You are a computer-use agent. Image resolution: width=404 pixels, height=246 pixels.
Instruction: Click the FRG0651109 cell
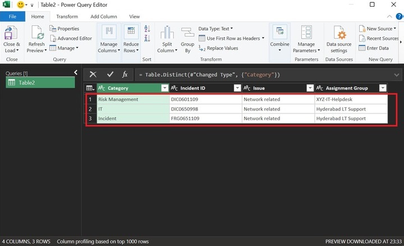205,119
